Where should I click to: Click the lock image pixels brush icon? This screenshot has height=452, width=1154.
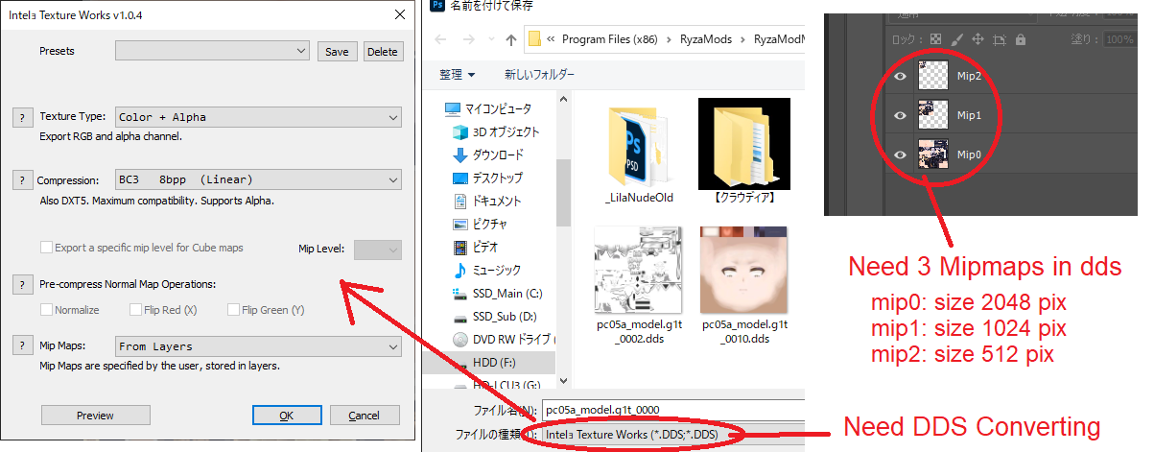(956, 39)
